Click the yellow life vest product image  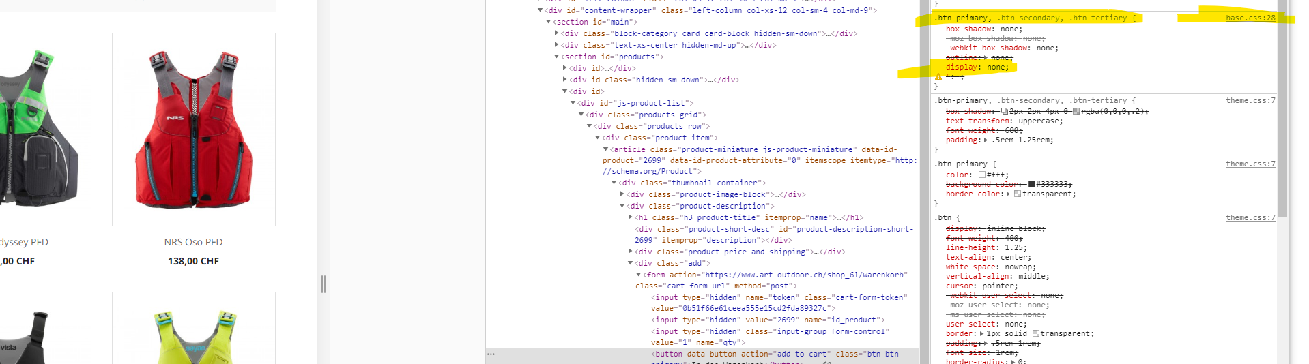194,329
